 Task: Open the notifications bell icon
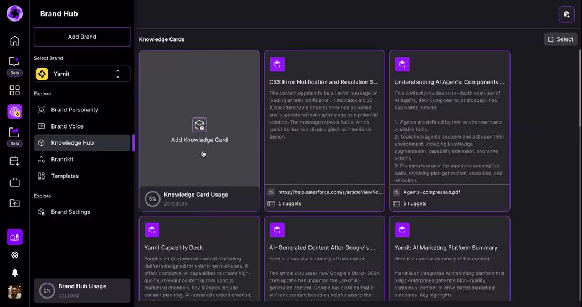click(14, 273)
